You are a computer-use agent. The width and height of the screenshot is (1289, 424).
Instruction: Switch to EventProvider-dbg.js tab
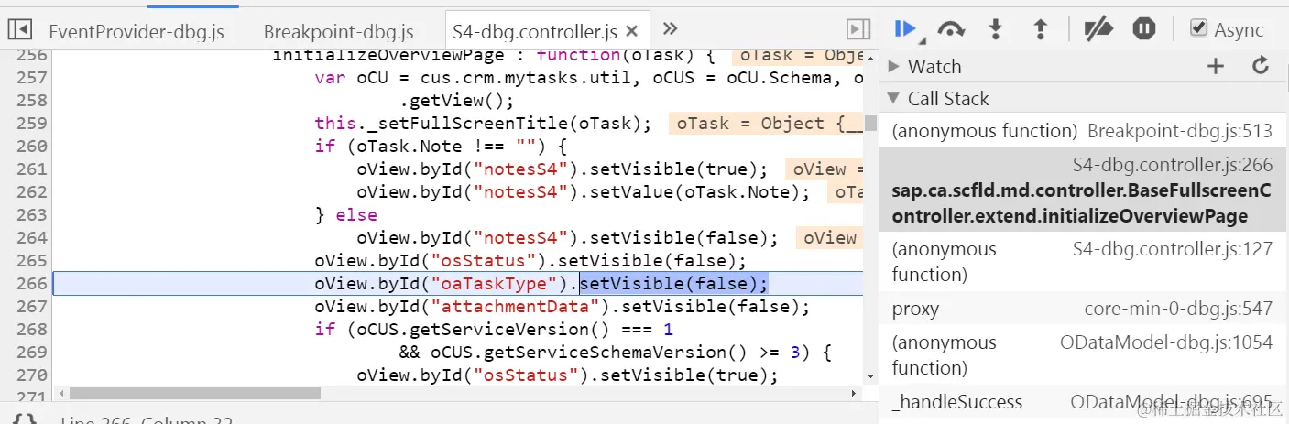tap(136, 31)
